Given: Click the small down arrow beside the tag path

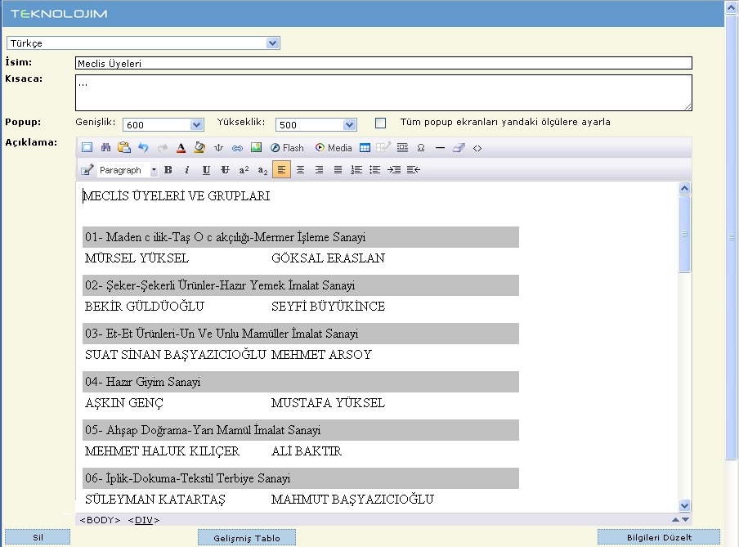Looking at the screenshot, I should pyautogui.click(x=686, y=519).
